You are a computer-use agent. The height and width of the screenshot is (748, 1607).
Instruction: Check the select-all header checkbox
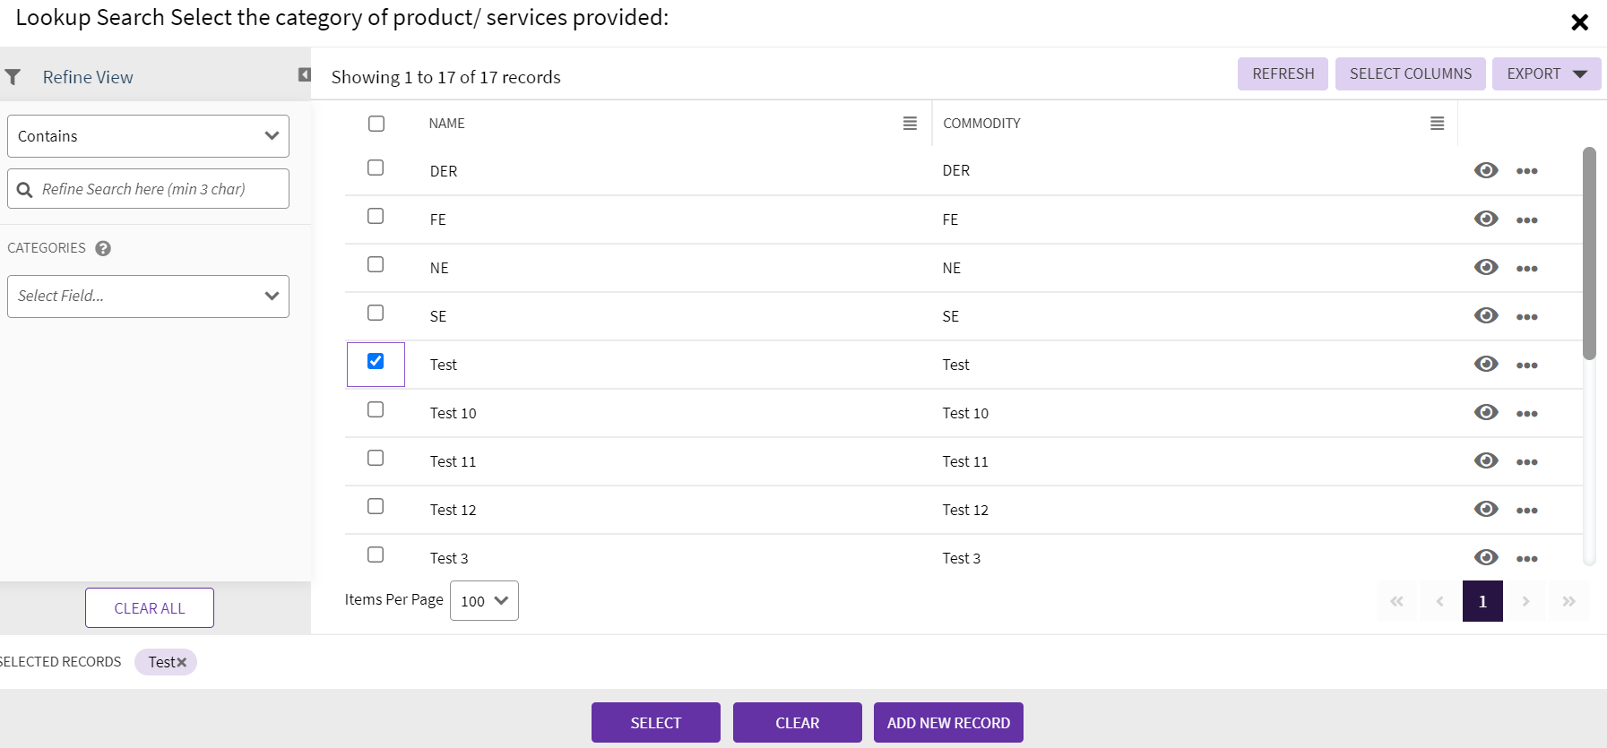tap(376, 124)
